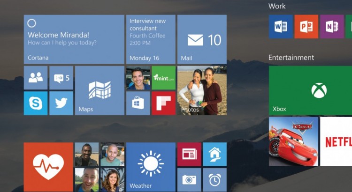
Task: Launch the Skype tile
Action: tap(36, 103)
